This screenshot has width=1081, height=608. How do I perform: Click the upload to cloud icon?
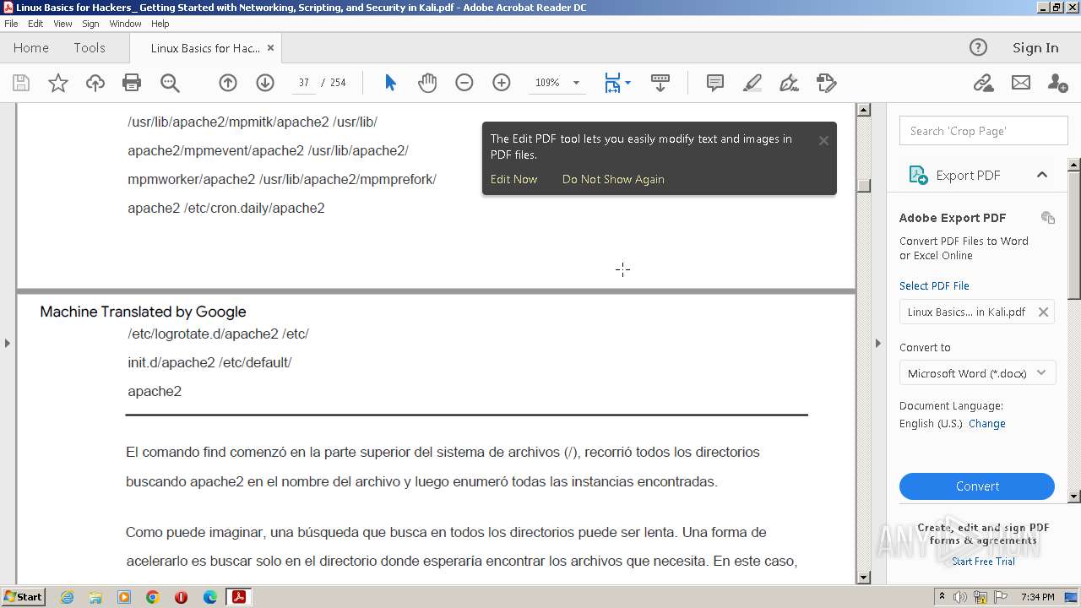point(95,83)
